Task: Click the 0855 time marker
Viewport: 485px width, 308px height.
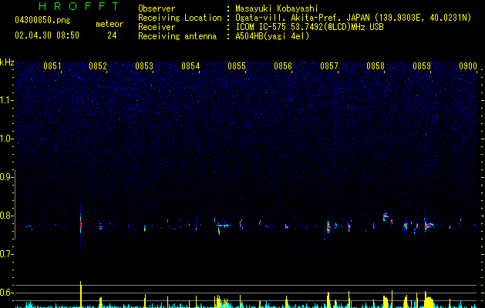Action: [237, 66]
